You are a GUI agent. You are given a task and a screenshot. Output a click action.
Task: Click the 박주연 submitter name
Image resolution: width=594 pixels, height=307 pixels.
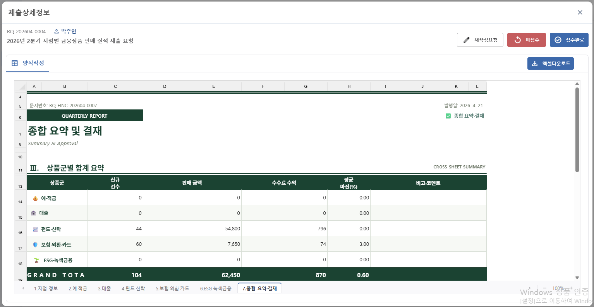tap(69, 31)
